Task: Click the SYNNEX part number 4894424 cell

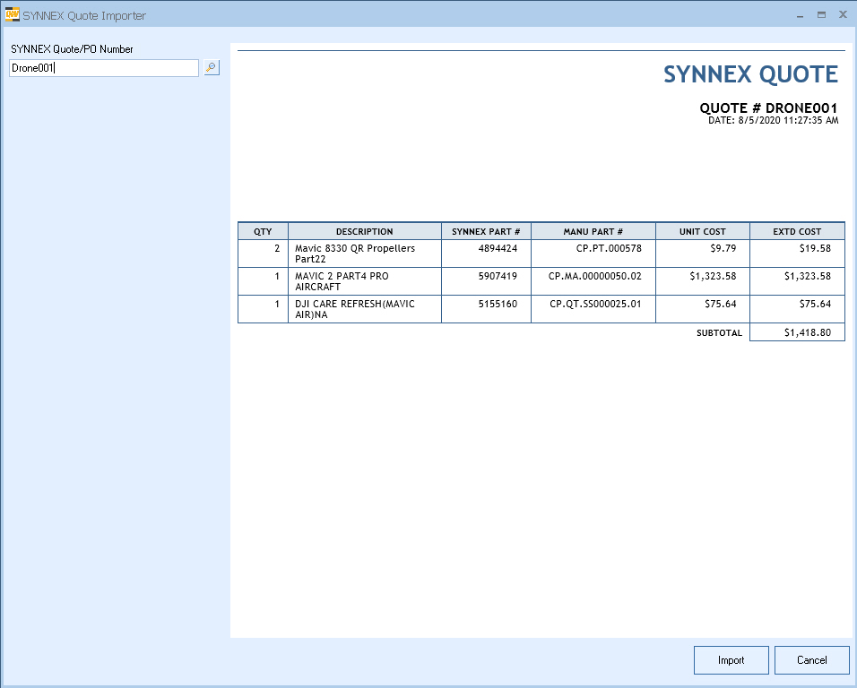Action: point(498,248)
